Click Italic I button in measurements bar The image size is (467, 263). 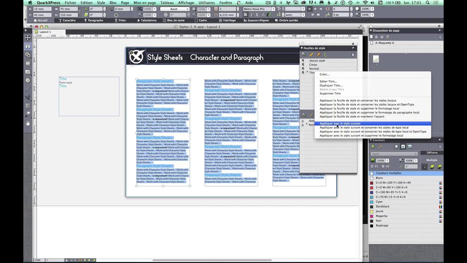(x=251, y=15)
